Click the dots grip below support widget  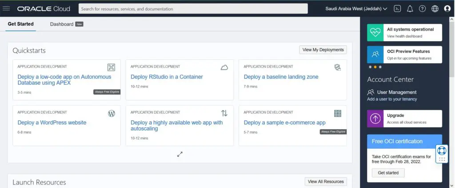pyautogui.click(x=442, y=159)
